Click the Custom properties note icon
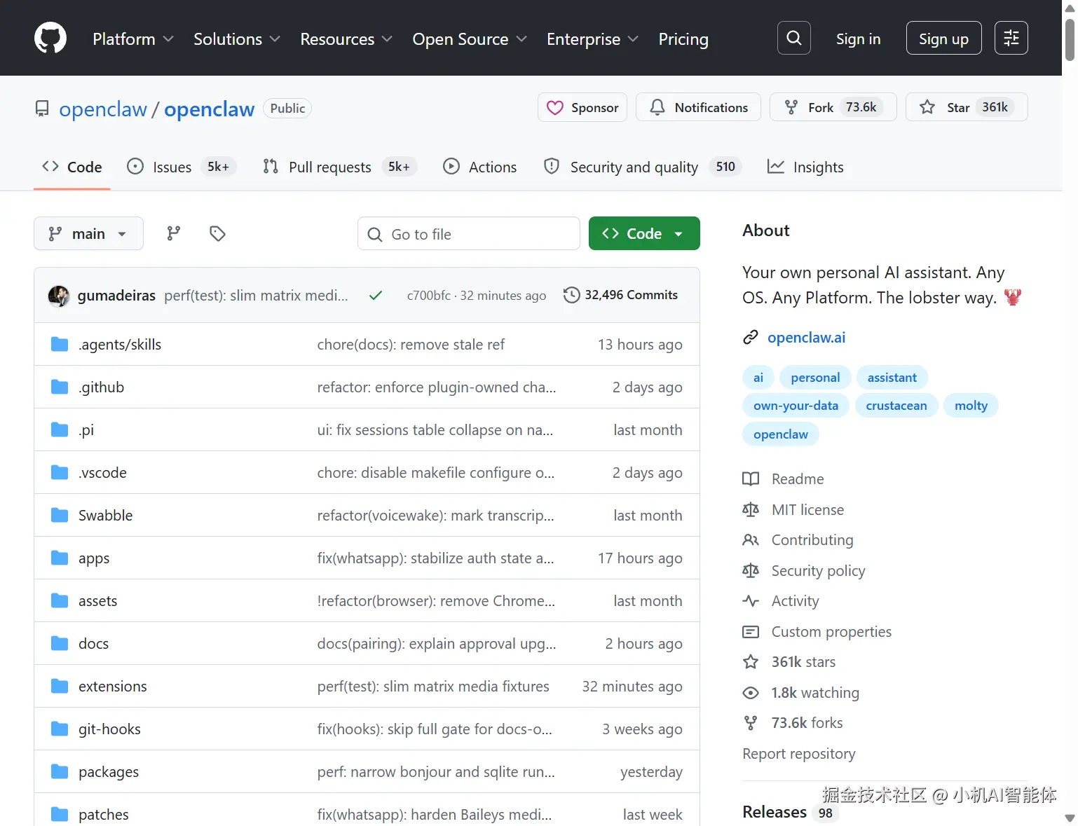1078x826 pixels. pyautogui.click(x=751, y=632)
